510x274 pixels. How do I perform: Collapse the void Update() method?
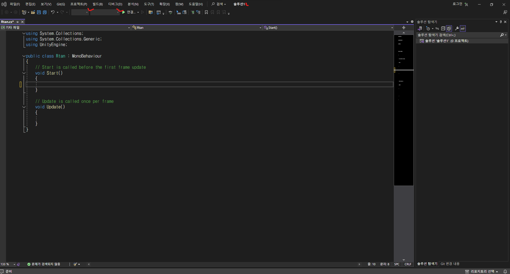(24, 107)
